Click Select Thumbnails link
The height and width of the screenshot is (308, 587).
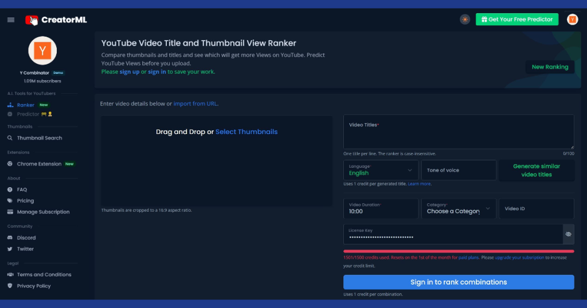[246, 132]
